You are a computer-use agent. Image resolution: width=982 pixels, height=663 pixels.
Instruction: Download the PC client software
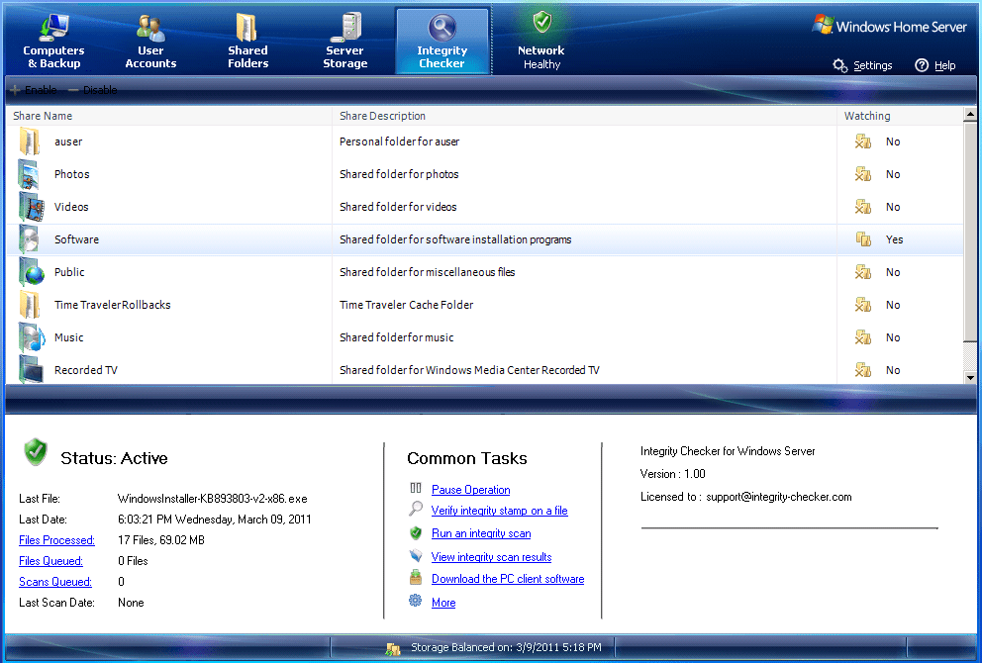pos(508,579)
